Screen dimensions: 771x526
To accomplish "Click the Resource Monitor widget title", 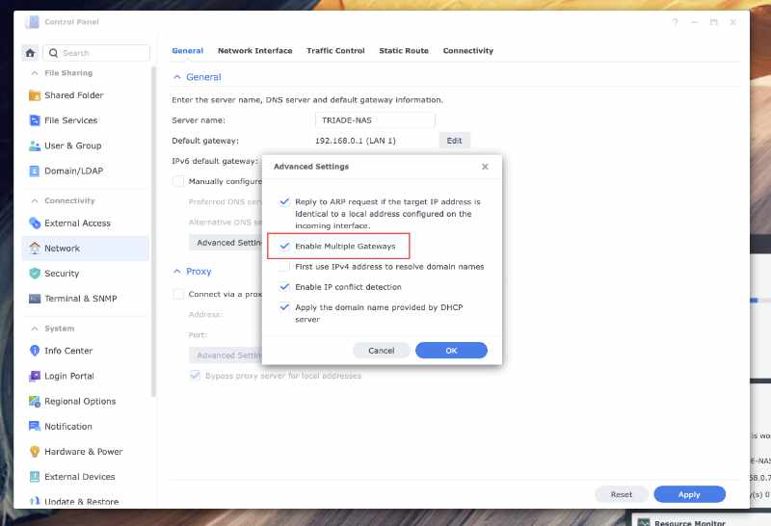I will click(x=690, y=523).
